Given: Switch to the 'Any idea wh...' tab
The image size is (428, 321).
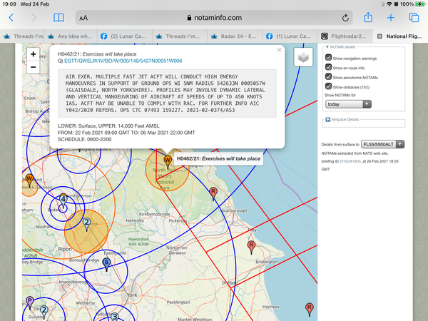Looking at the screenshot, I should click(x=71, y=36).
